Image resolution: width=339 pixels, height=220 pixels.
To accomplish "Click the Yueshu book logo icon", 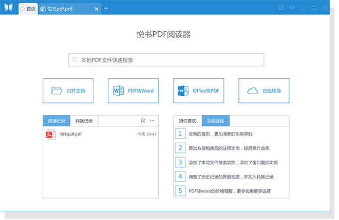I will click(8, 7).
